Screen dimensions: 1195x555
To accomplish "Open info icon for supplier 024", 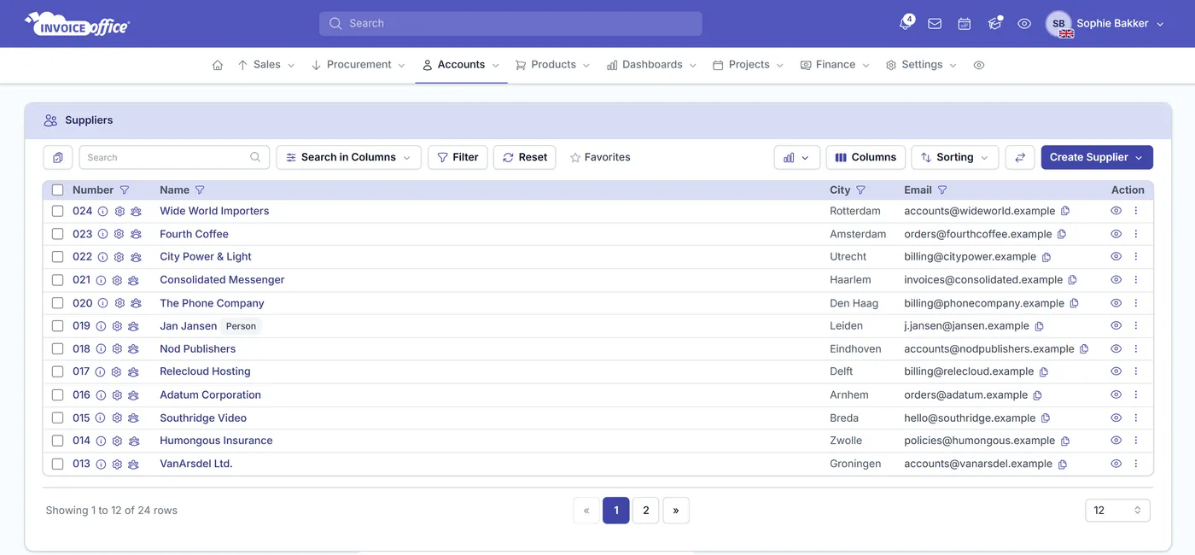I will [102, 211].
